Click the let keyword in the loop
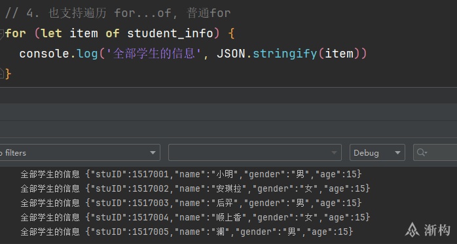The image size is (457, 244). coord(52,33)
